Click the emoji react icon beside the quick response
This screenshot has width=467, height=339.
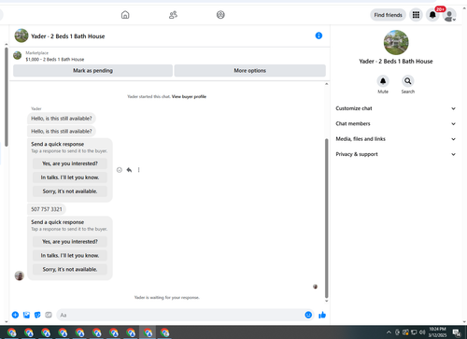pyautogui.click(x=120, y=170)
